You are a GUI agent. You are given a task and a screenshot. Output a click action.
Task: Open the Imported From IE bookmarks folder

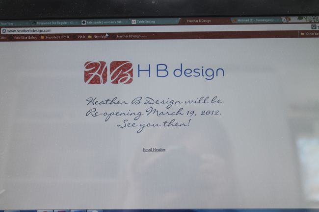(x=55, y=37)
